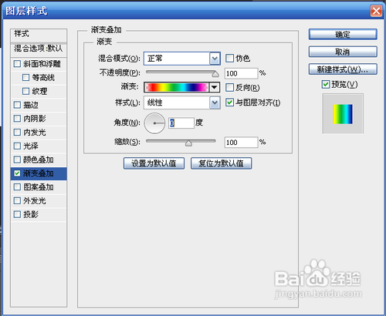
Task: Click the 缩放 slider handle
Action: coord(188,143)
